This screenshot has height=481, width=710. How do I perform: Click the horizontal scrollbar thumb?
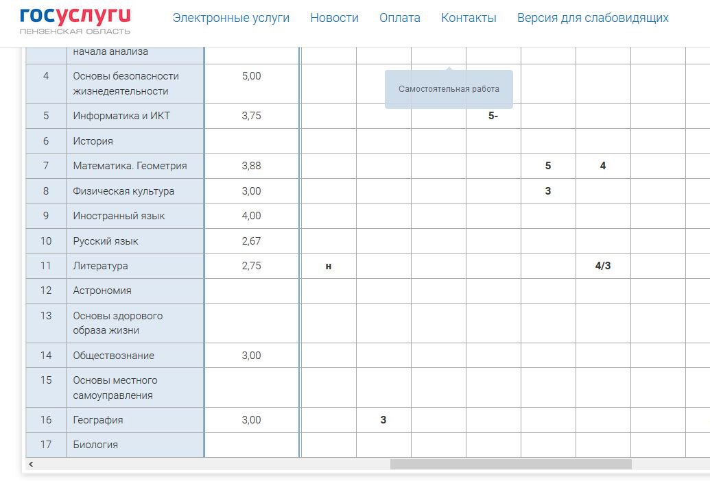[510, 464]
